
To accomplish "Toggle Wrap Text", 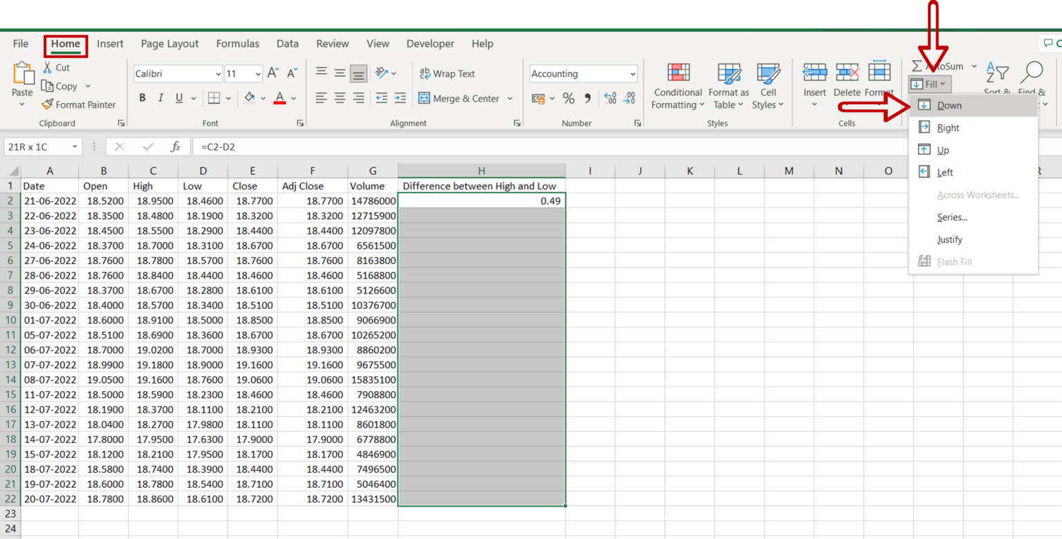I will tap(447, 73).
